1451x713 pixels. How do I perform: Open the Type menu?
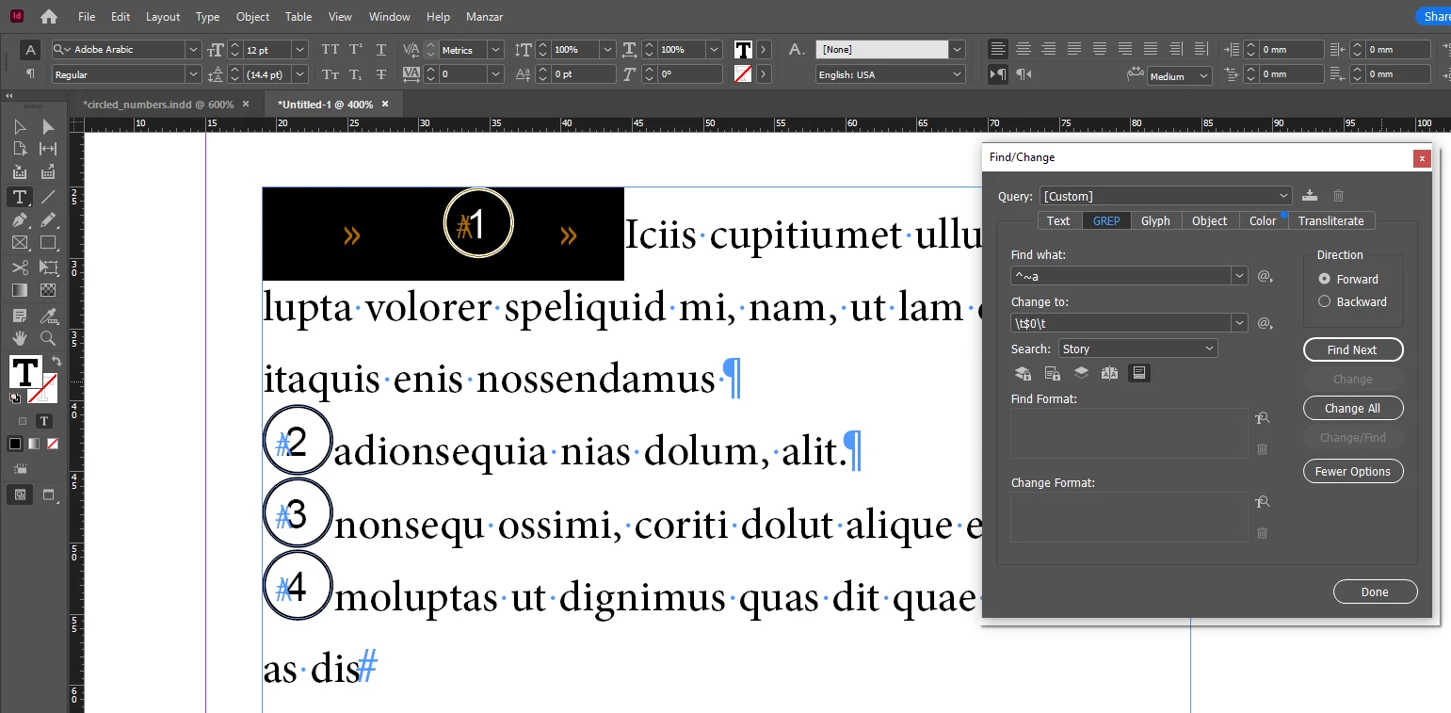[207, 17]
